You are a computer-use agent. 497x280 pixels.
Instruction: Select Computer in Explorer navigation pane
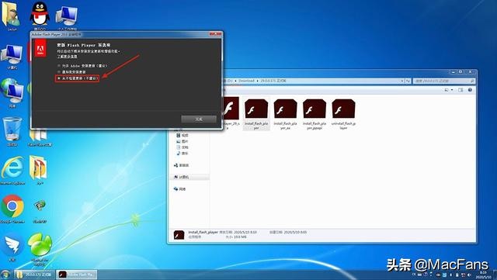[181, 177]
